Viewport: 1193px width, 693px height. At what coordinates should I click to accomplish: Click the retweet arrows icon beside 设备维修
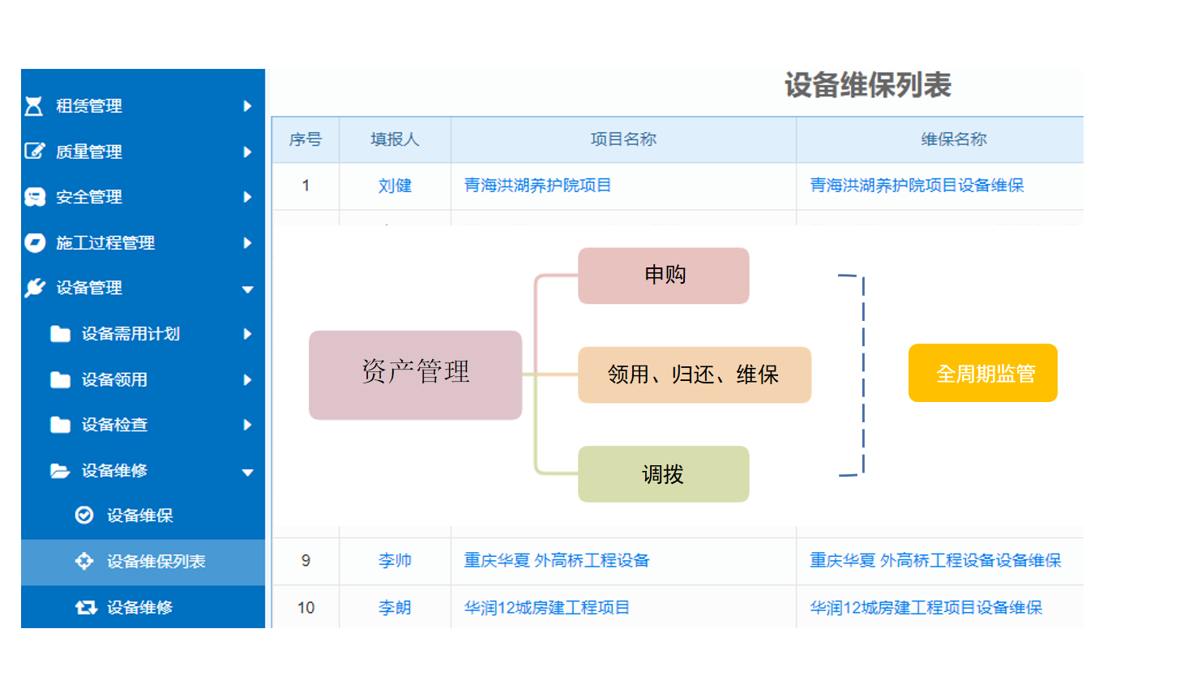[85, 607]
